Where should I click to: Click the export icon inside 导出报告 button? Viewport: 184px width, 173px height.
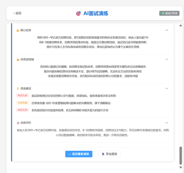click(103, 154)
